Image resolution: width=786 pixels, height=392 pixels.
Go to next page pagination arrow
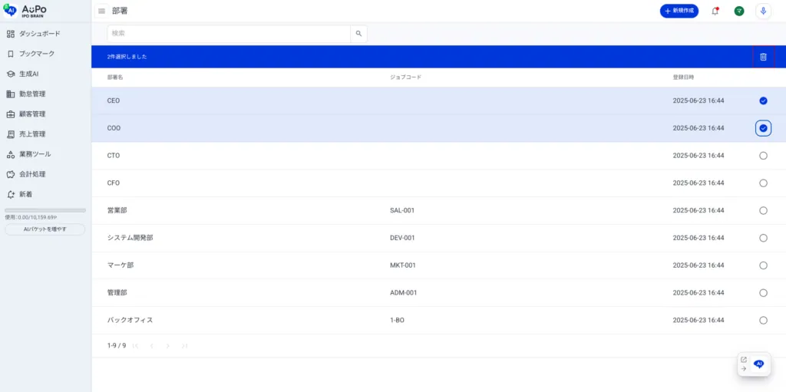pos(168,345)
